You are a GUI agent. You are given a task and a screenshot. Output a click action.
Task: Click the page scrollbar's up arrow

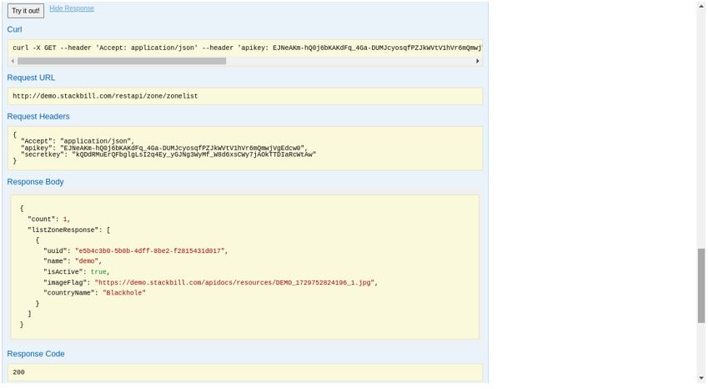700,6
